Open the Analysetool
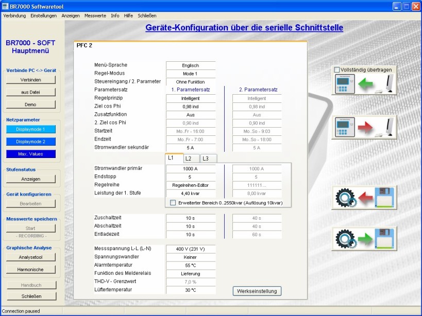 click(31, 257)
